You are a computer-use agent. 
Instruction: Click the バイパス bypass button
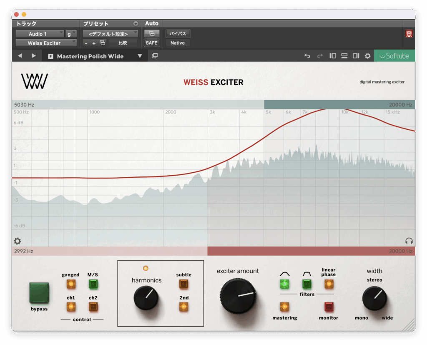tap(178, 34)
